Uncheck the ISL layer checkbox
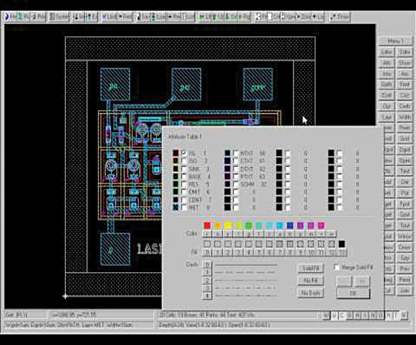Image resolution: width=416 pixels, height=345 pixels. point(184,152)
